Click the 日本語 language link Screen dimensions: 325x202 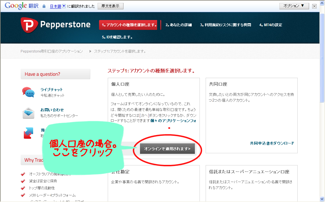(55, 6)
